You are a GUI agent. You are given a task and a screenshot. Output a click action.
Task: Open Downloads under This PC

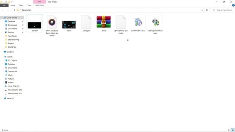point(12,71)
